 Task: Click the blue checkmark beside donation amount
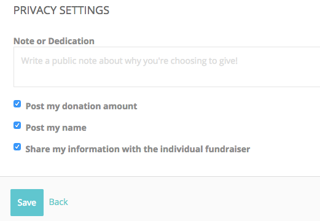(x=17, y=104)
